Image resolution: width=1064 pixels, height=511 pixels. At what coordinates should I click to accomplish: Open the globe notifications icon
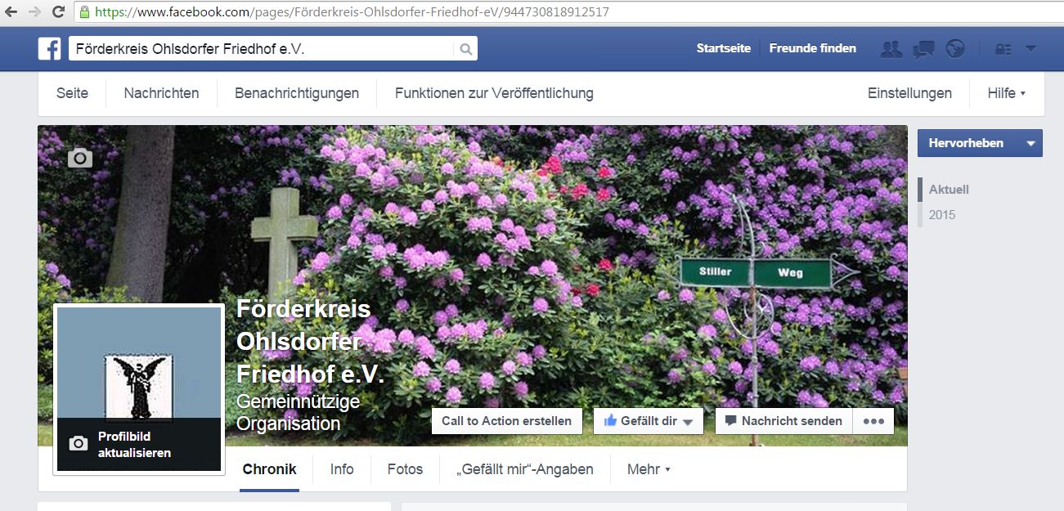pyautogui.click(x=955, y=49)
